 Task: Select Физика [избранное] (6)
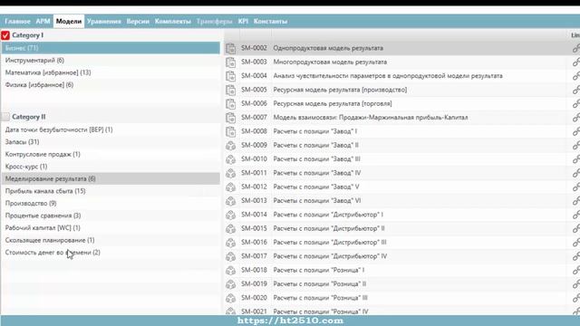coord(111,84)
